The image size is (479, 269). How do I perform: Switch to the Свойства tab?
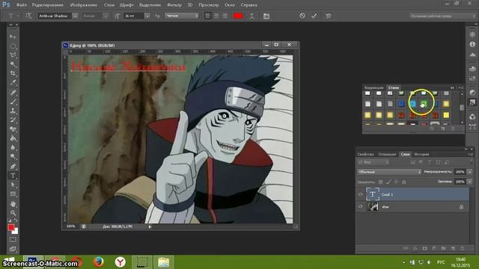point(365,155)
